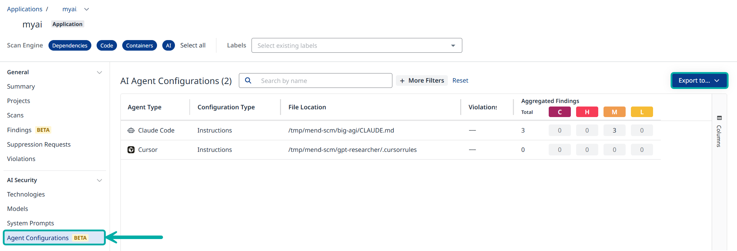The width and height of the screenshot is (737, 251).
Task: Open Models under AI Security
Action: coord(18,209)
